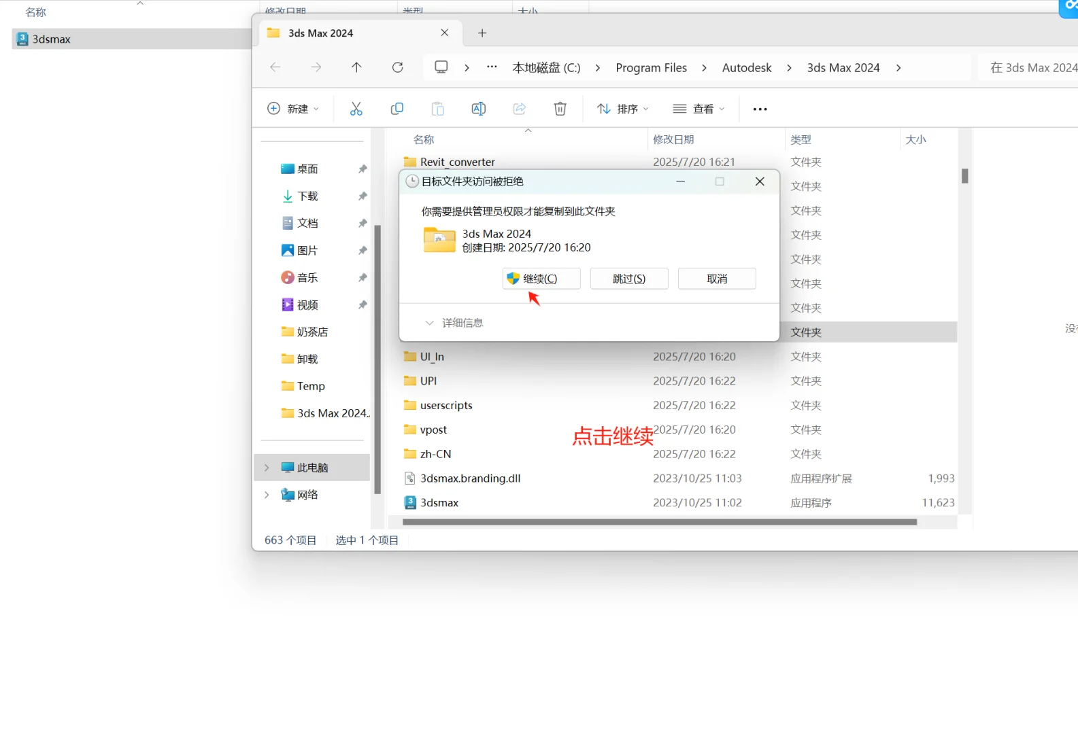Image resolution: width=1078 pixels, height=734 pixels.
Task: Click the vertical scrollbar thumb in file list
Action: click(964, 176)
